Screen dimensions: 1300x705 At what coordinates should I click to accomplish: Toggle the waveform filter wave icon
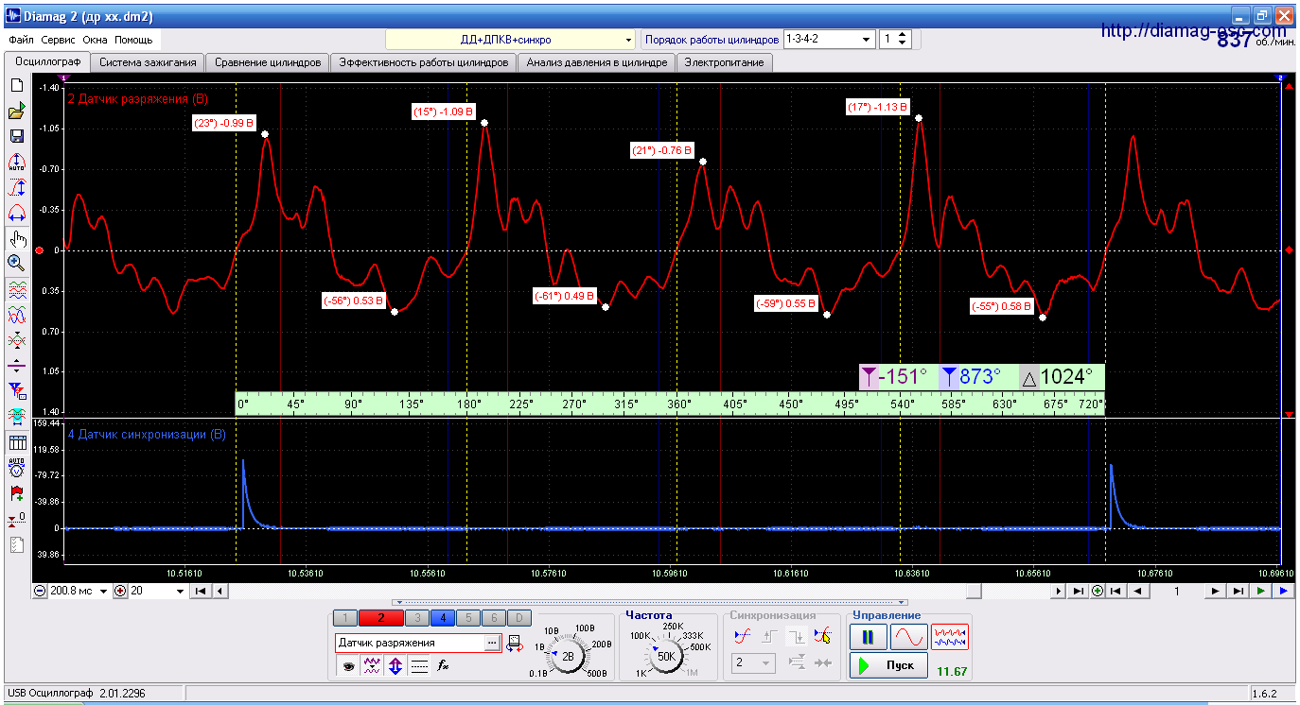click(372, 666)
